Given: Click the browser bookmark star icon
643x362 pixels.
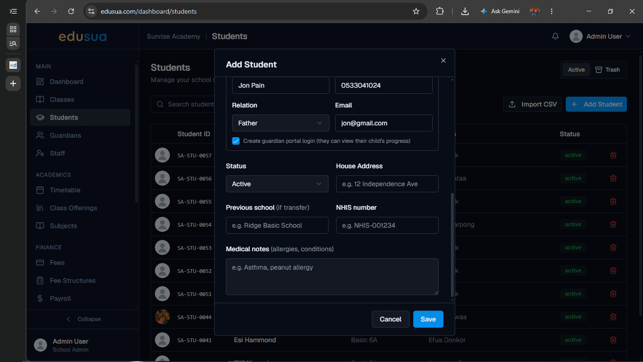Looking at the screenshot, I should point(416,11).
